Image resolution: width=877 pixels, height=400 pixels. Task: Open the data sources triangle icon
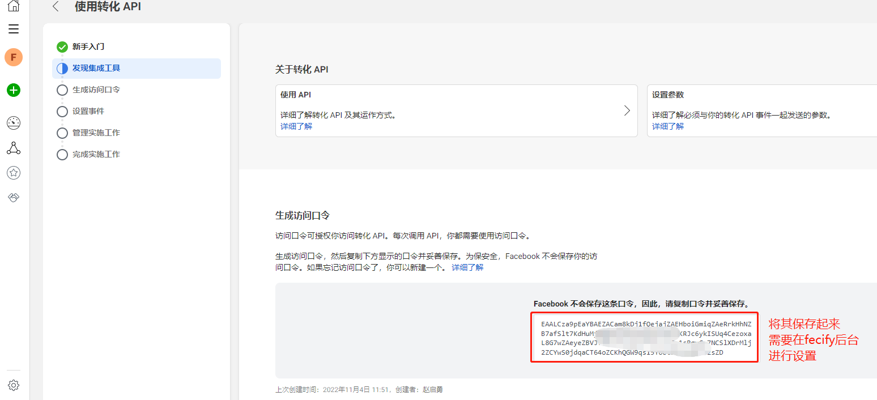tap(14, 148)
